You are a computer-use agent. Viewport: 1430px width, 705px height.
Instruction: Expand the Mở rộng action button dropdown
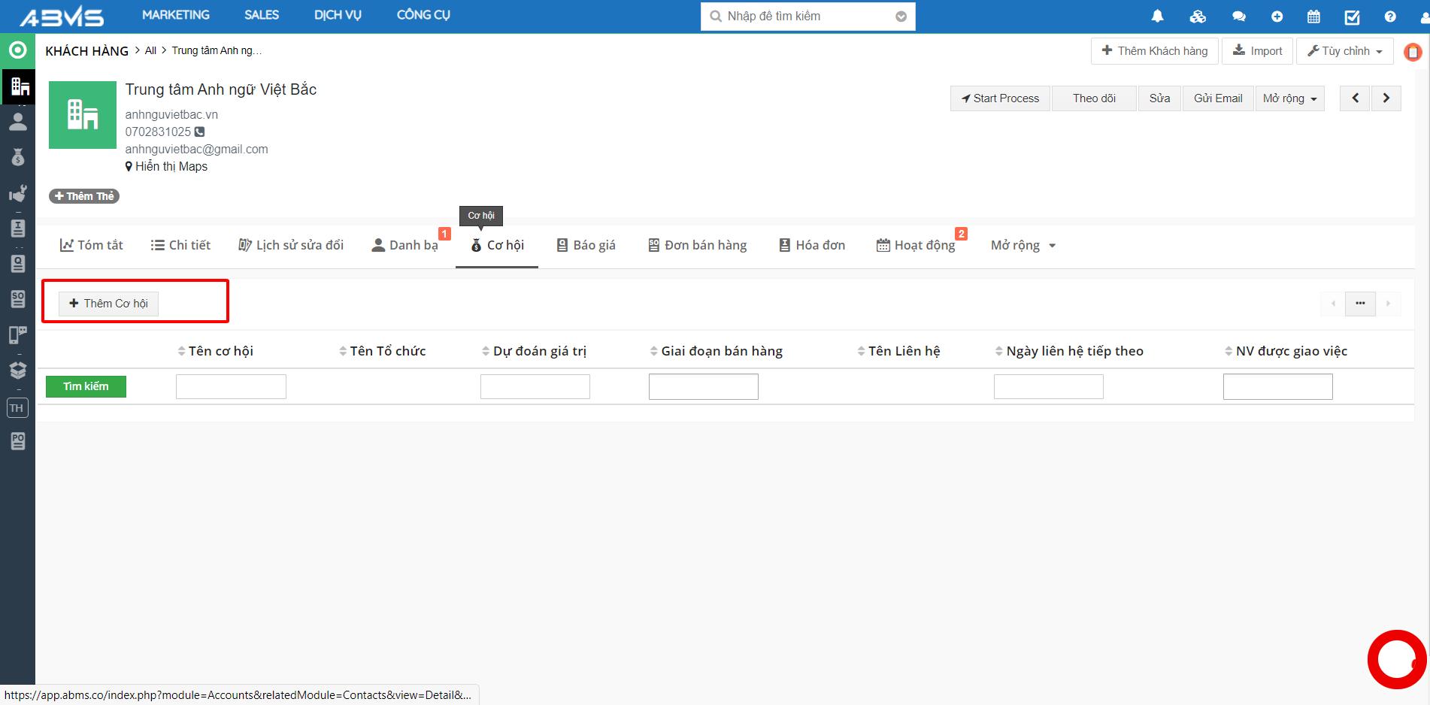click(x=1289, y=98)
